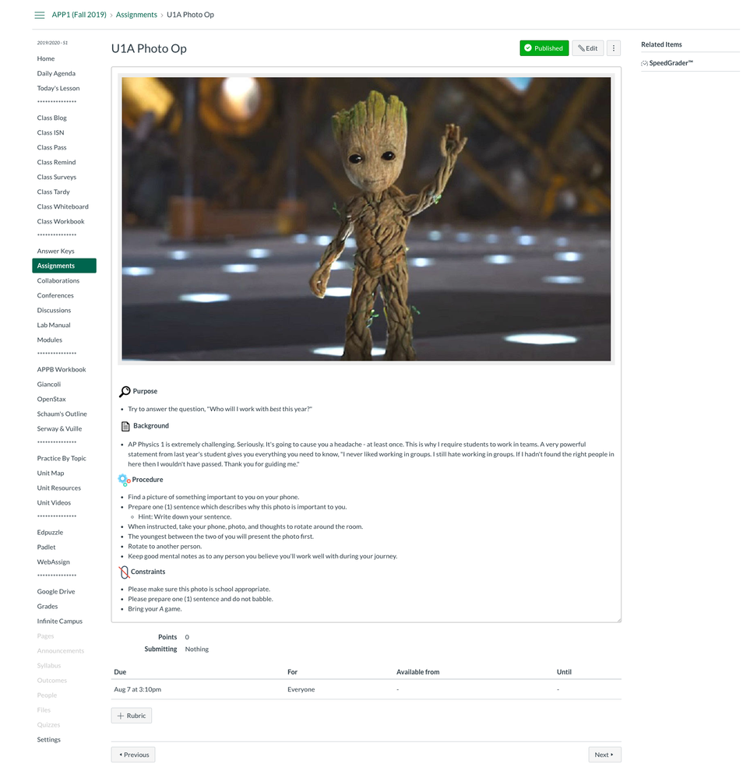Open Class Whiteboard in the sidebar
This screenshot has width=750, height=778.
[62, 207]
